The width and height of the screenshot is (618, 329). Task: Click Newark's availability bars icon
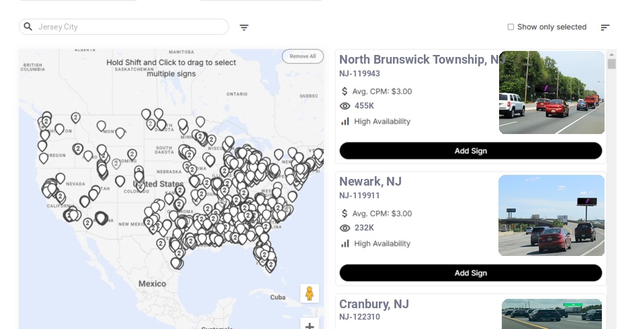coord(345,243)
